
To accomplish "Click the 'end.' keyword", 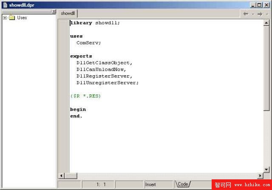I will [x=76, y=116].
